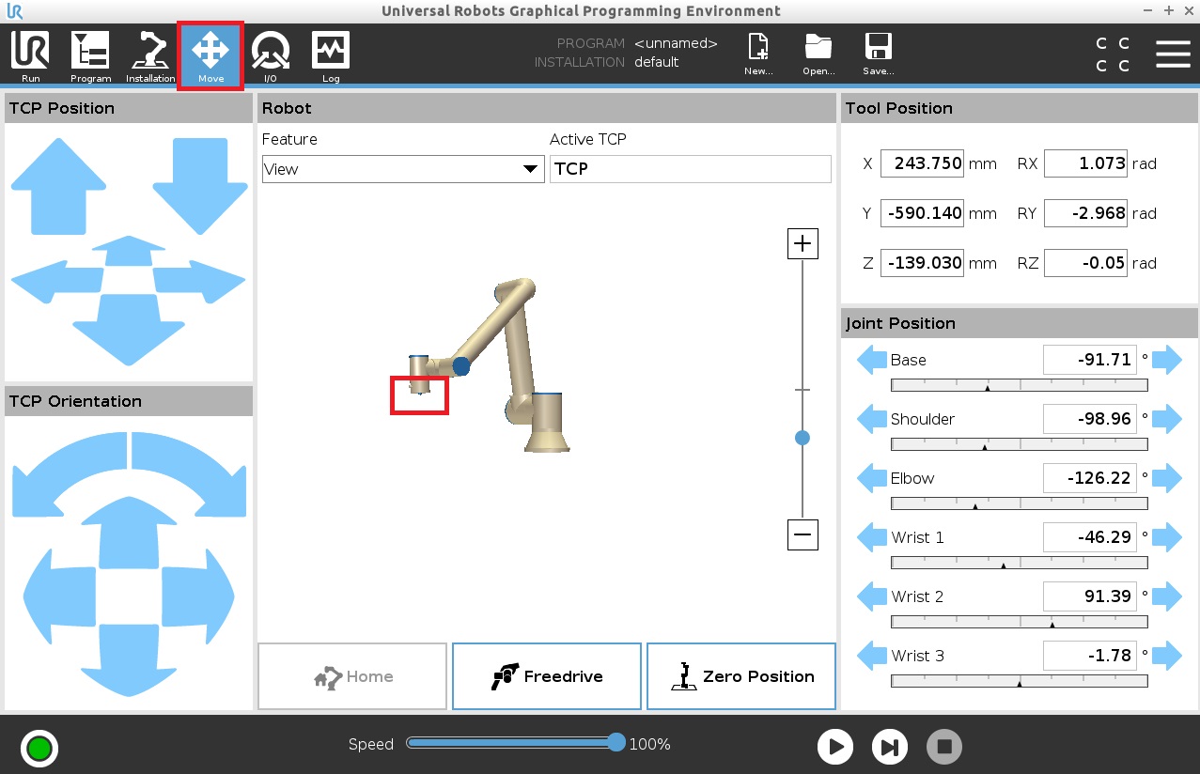Show the Log tab

(x=331, y=56)
